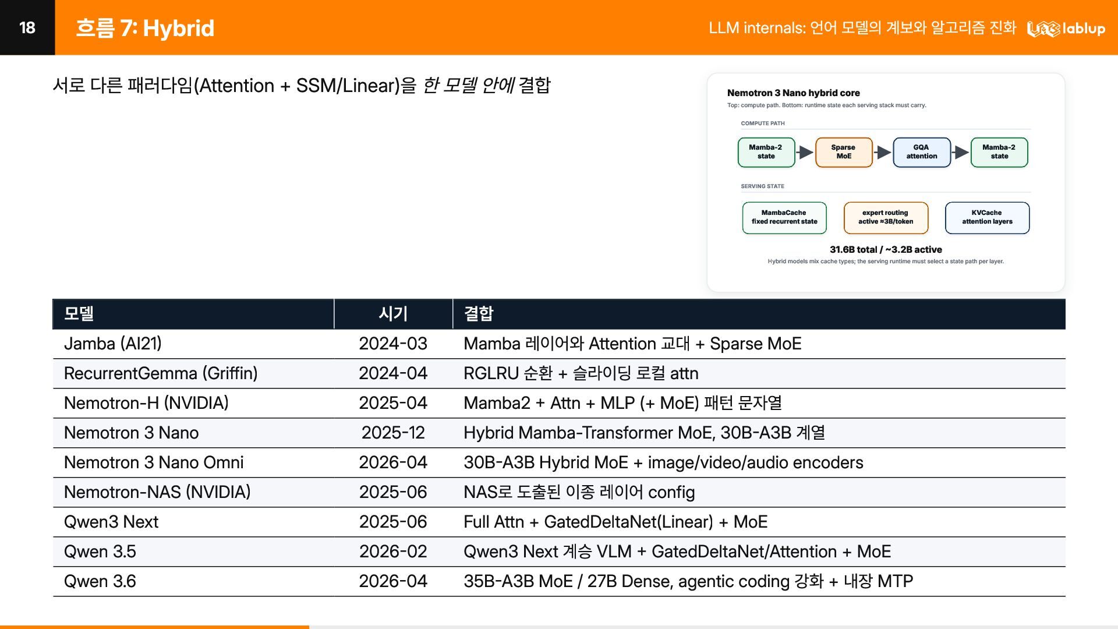Click 'NAS로 도출된 이종 레이어 config'
Viewport: 1118px width, 629px height.
pyautogui.click(x=579, y=492)
